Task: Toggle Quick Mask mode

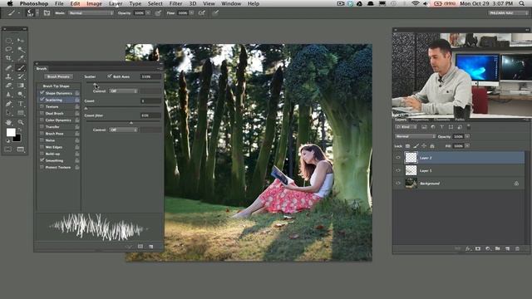Action: [8, 149]
